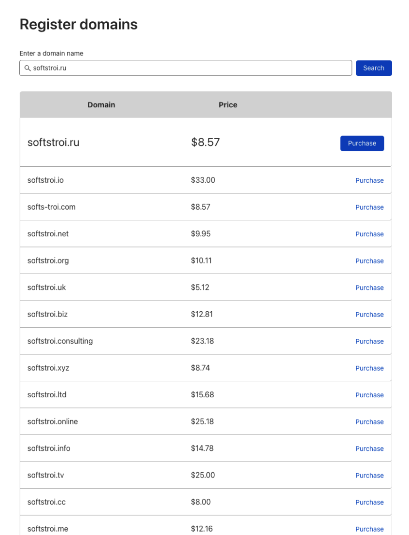The height and width of the screenshot is (535, 409).
Task: Click Purchase next to softstroi.org
Action: click(369, 261)
